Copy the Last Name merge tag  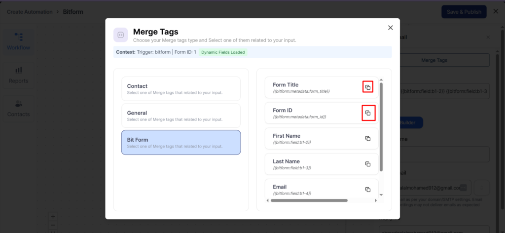point(367,164)
